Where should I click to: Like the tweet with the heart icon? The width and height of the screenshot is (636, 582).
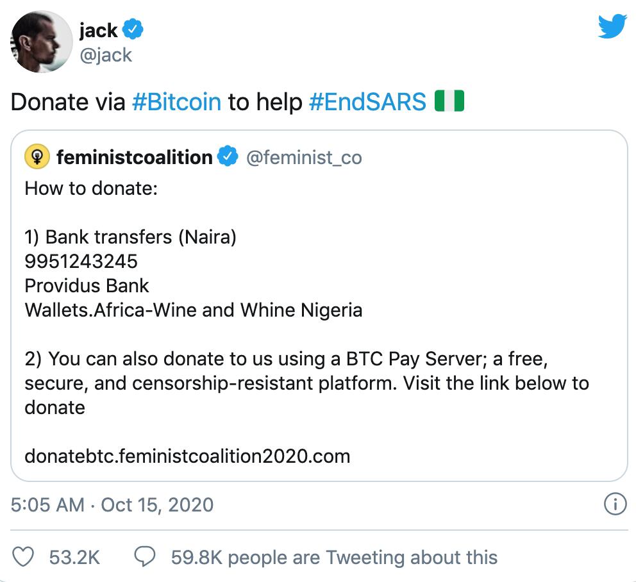point(24,557)
